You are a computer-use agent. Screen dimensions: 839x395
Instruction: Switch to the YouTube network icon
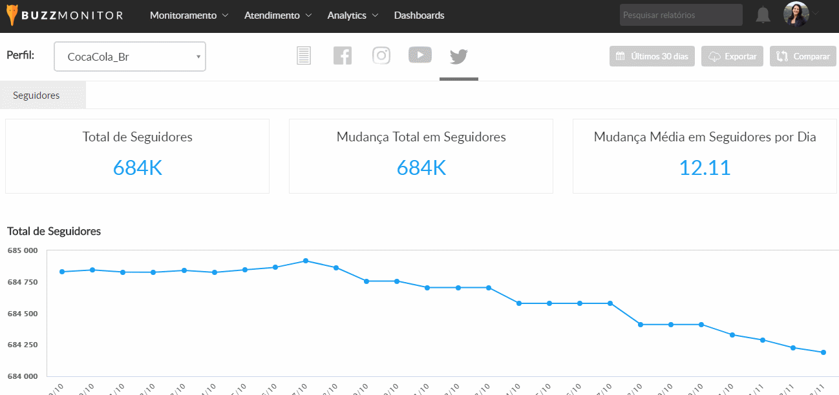(420, 56)
